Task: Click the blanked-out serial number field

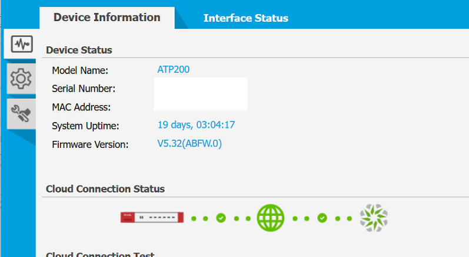Action: (200, 88)
